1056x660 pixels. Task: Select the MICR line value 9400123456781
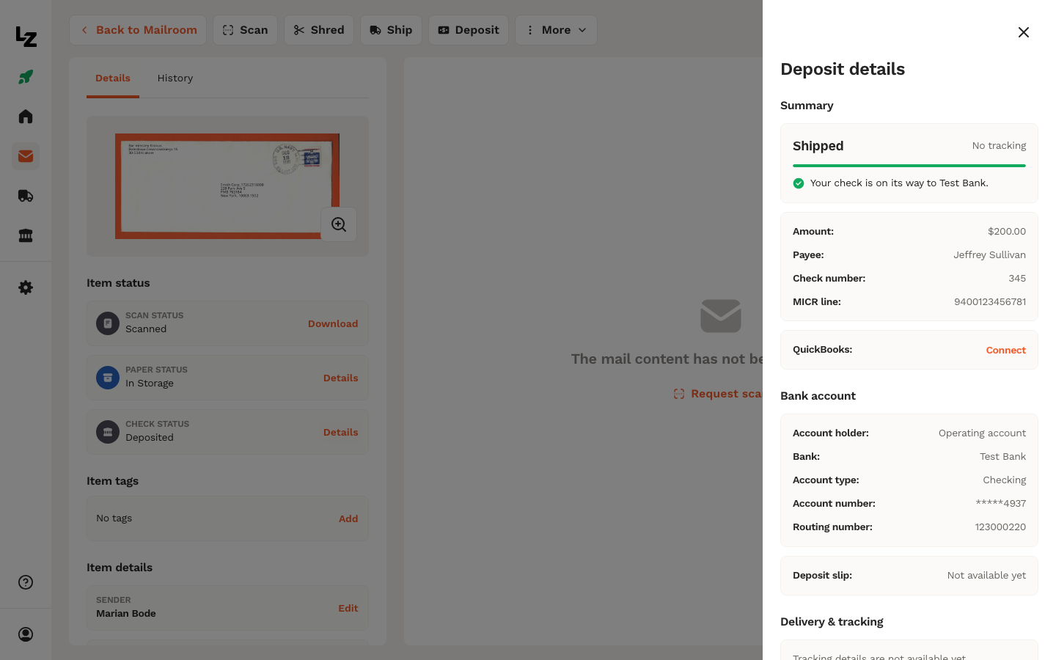tap(990, 301)
